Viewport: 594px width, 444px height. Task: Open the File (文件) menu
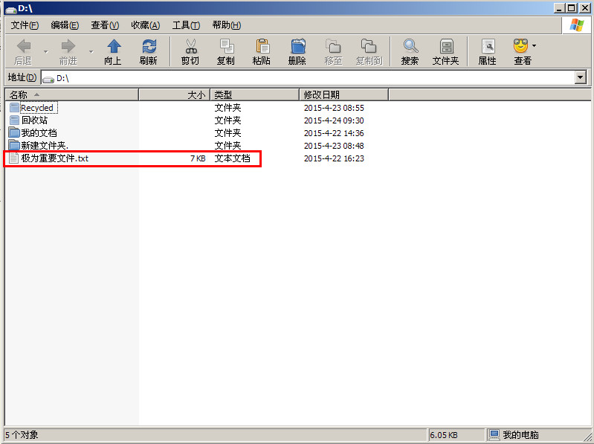click(x=26, y=25)
